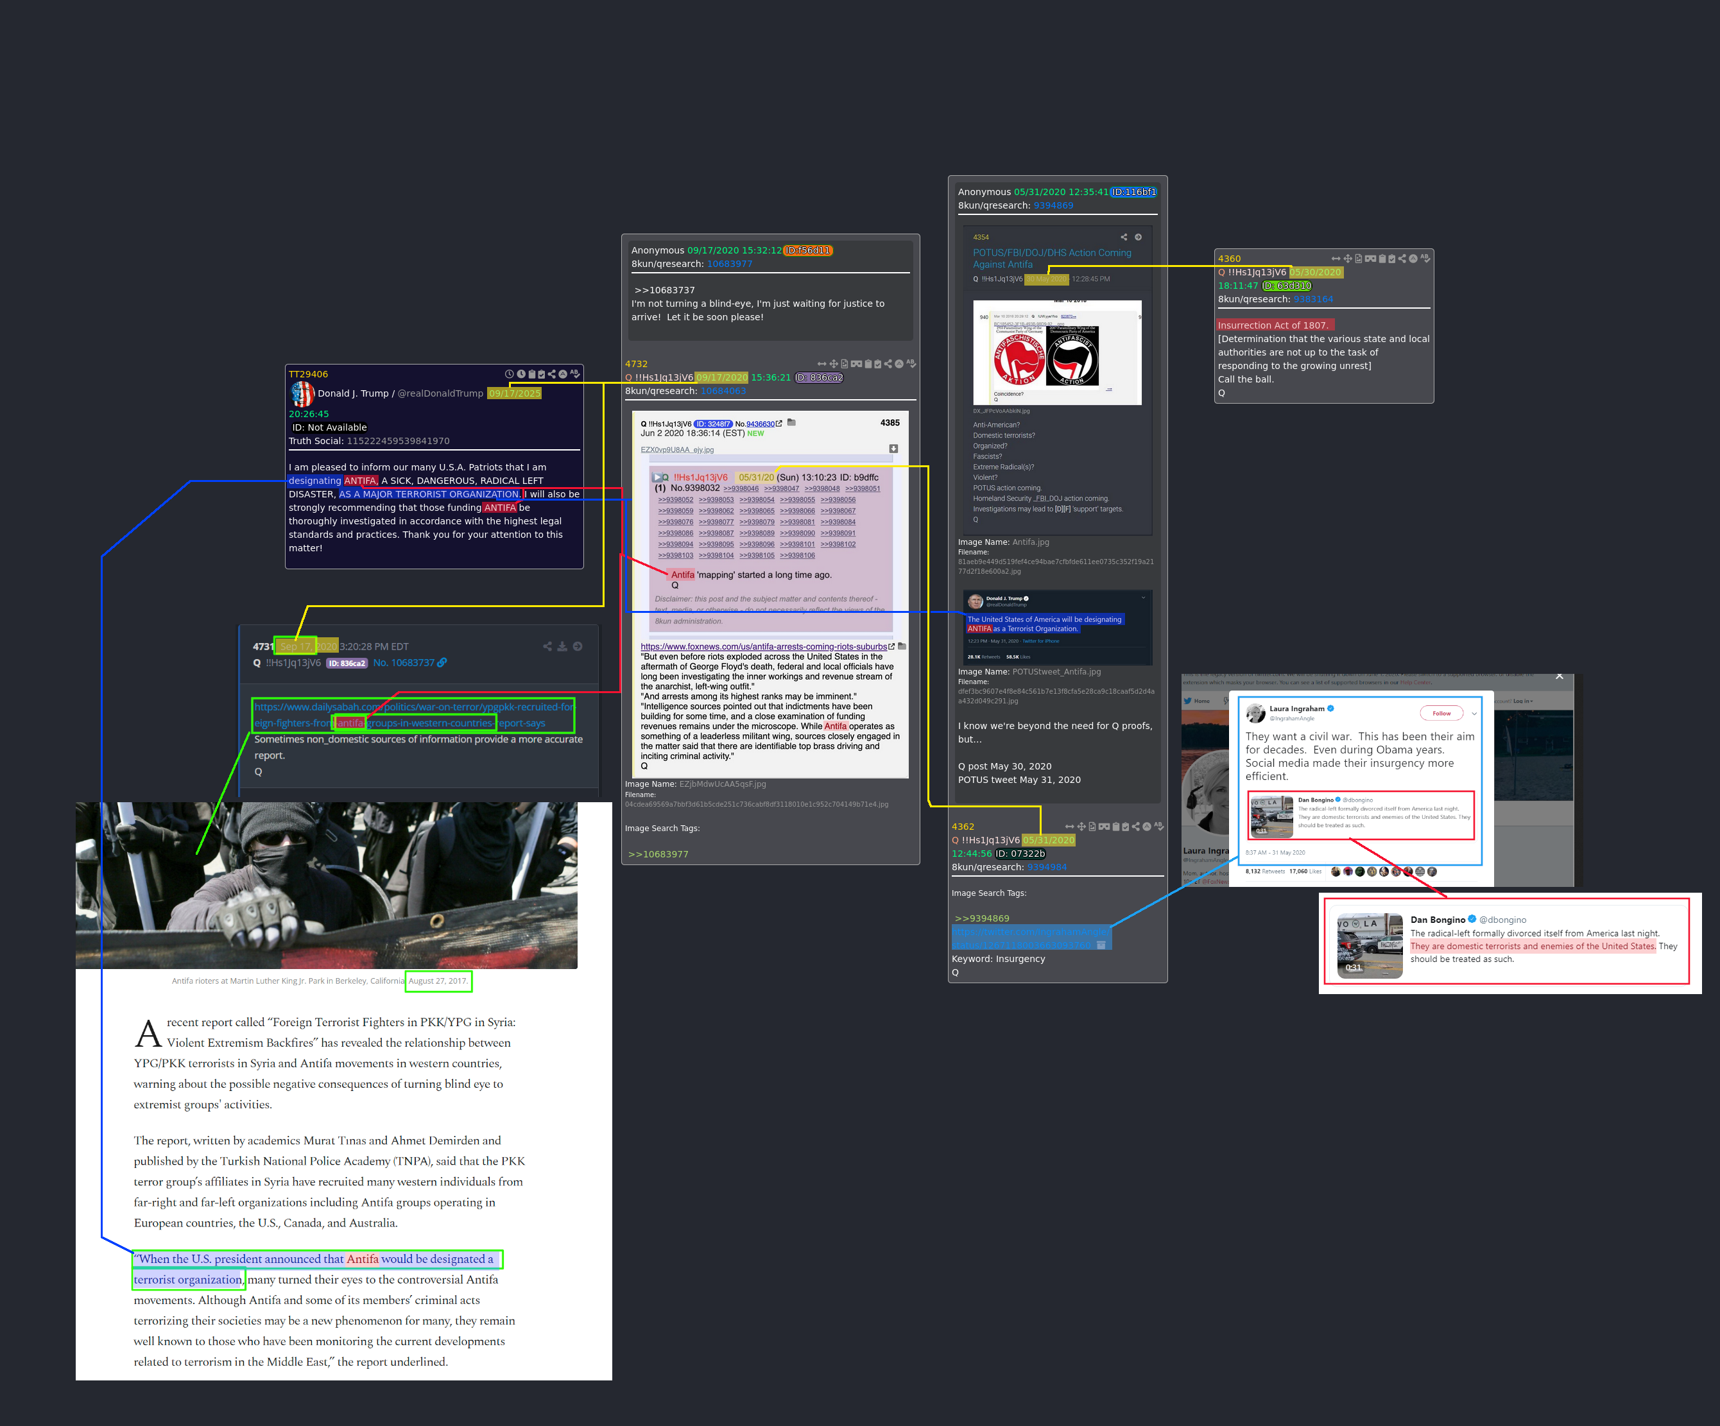
Task: Click the folder icon after the foxnews link
Action: (x=902, y=646)
